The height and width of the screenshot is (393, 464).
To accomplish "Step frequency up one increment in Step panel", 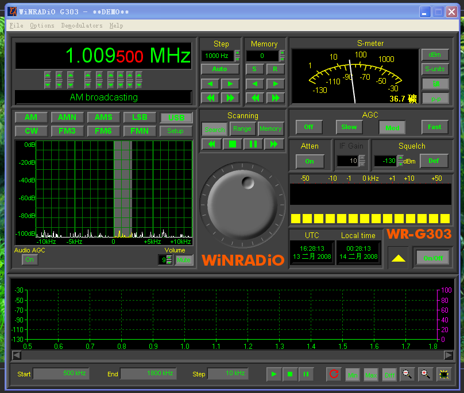I will coord(230,84).
